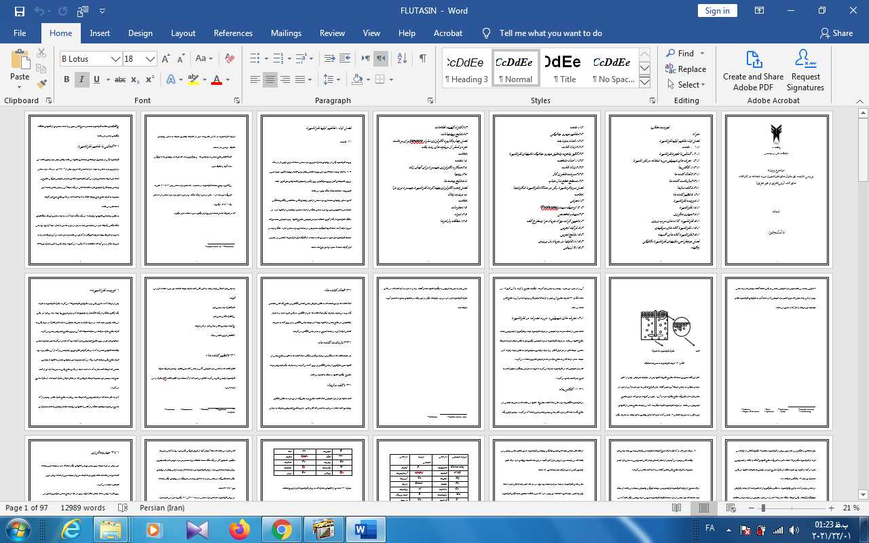The width and height of the screenshot is (869, 543).
Task: Open the Select dropdown in Editing
Action: pyautogui.click(x=686, y=85)
